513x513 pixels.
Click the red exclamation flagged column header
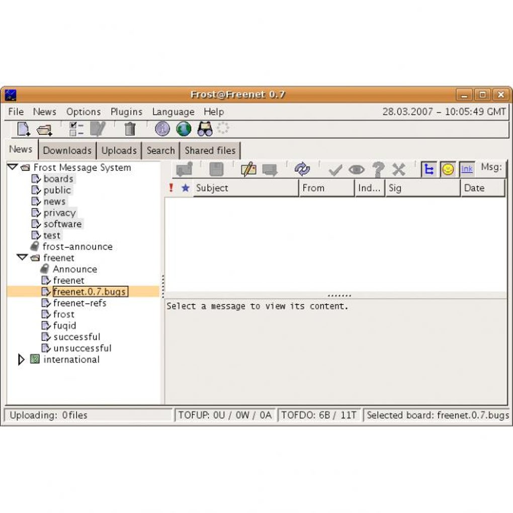pos(171,188)
